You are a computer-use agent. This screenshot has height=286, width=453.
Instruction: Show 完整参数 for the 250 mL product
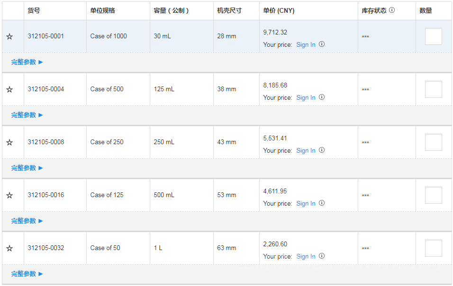point(27,168)
